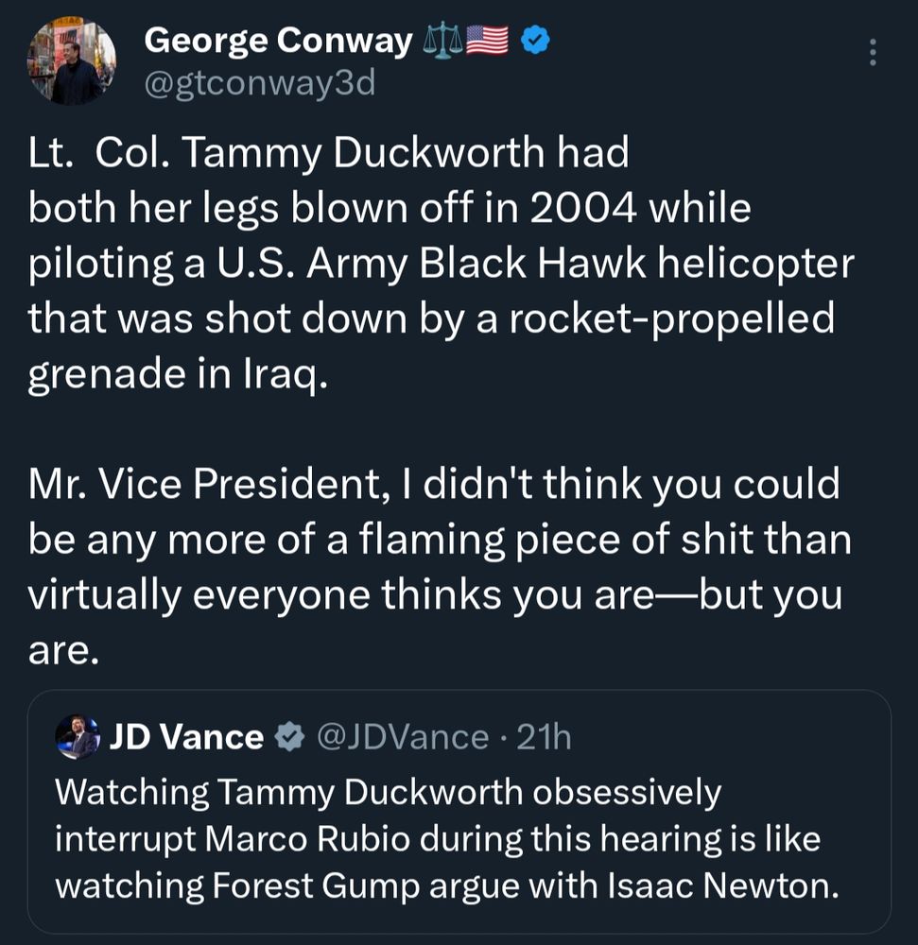Open George Conway's profile picture
The width and height of the screenshot is (918, 945).
click(x=71, y=58)
